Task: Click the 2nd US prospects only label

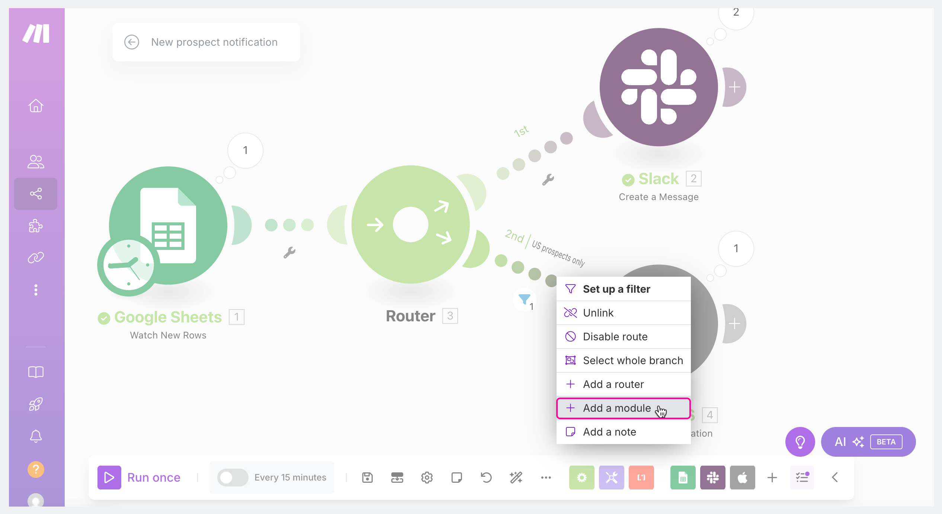Action: (545, 248)
